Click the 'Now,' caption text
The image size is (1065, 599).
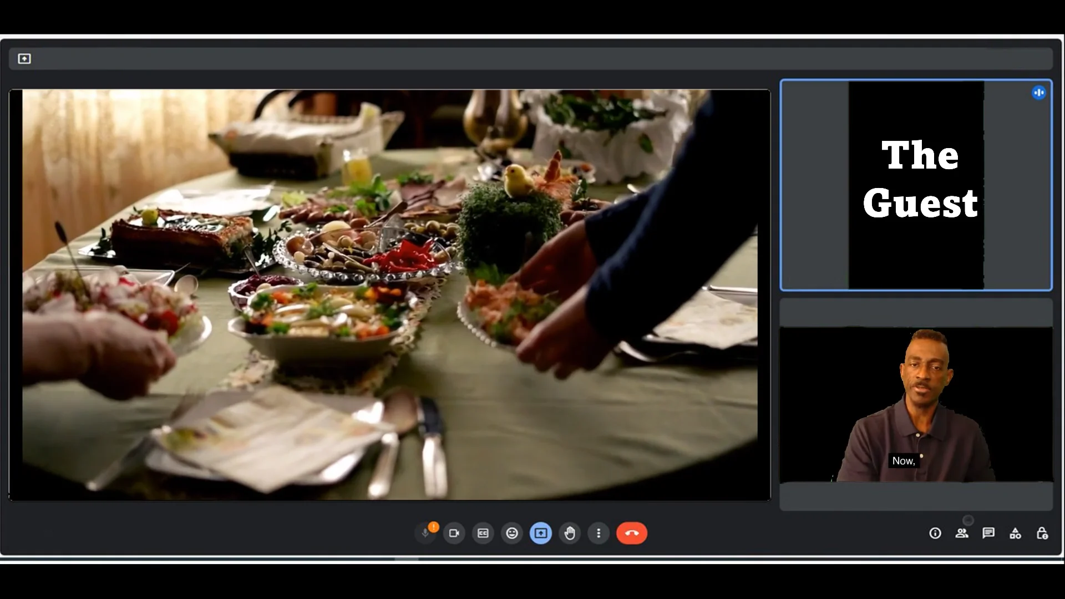click(904, 461)
